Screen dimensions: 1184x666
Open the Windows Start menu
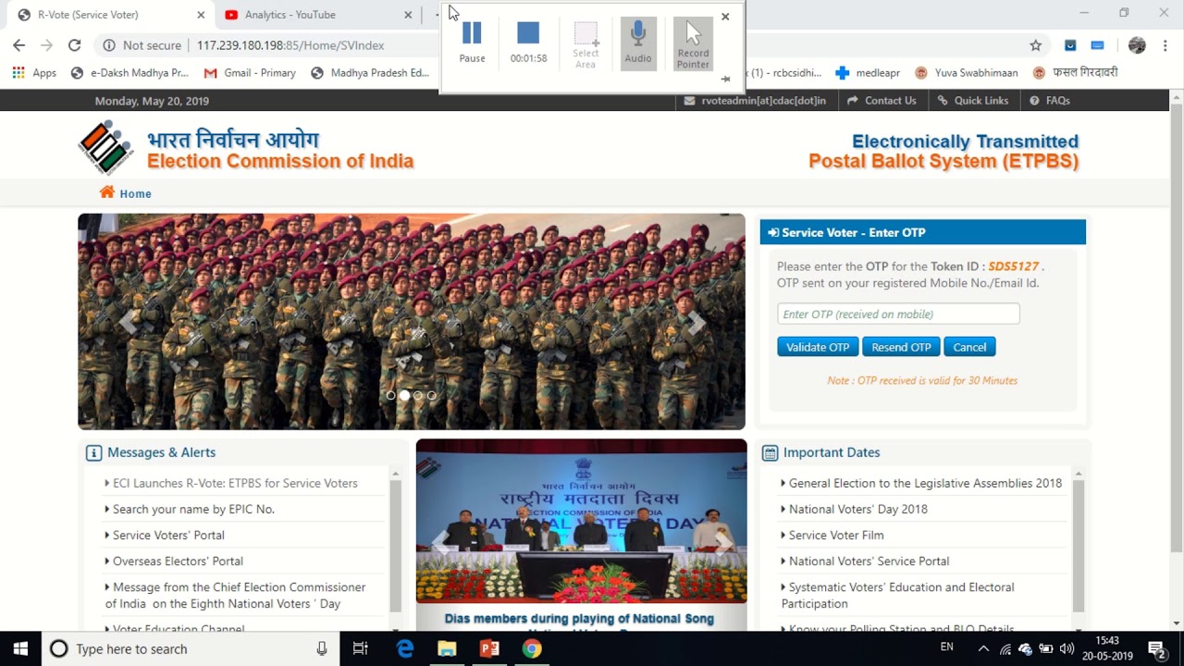(x=20, y=648)
